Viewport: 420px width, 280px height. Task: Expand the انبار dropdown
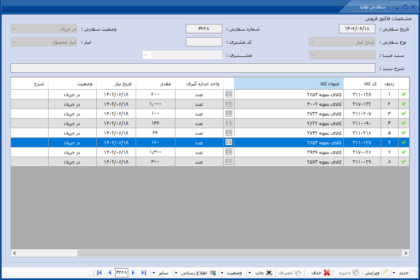click(14, 42)
